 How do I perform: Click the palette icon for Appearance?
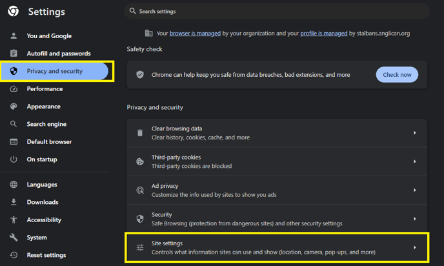tap(14, 107)
